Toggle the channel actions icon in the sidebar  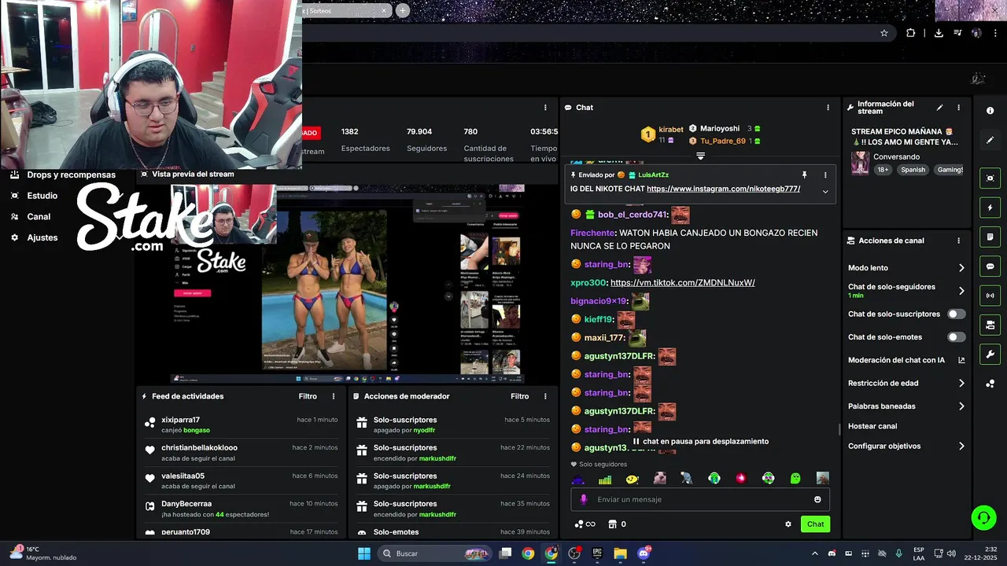point(990,325)
